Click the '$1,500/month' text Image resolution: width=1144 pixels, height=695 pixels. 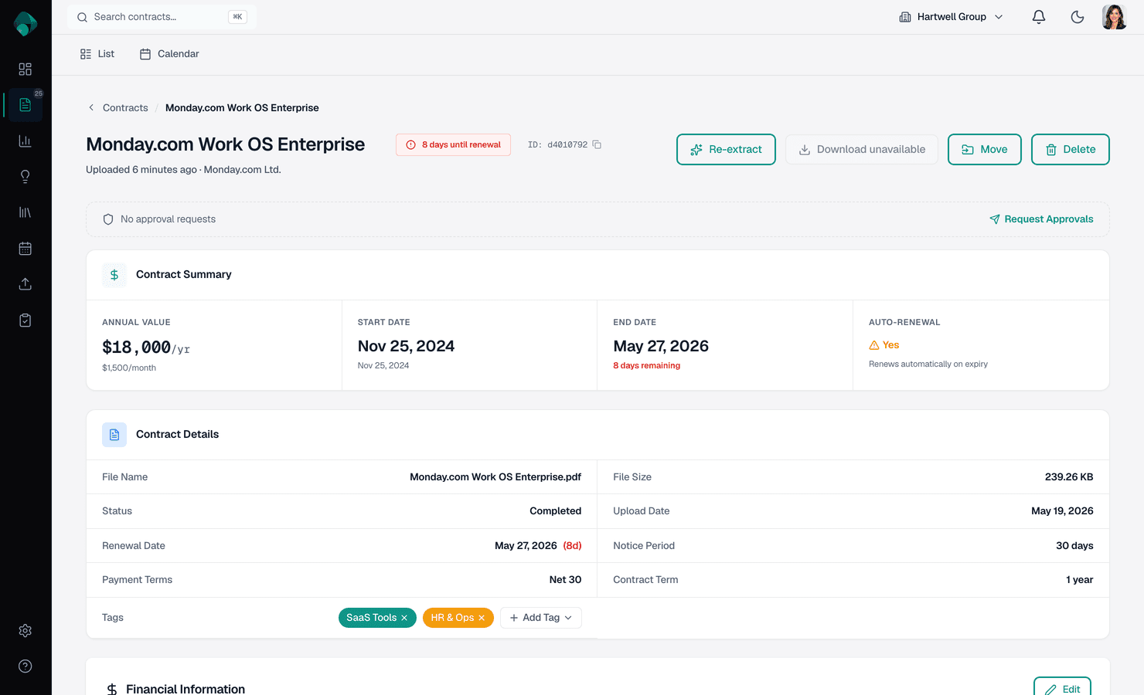129,368
